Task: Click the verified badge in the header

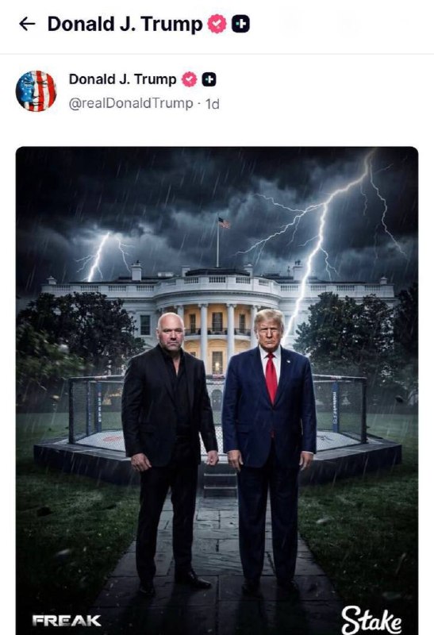Action: (217, 24)
